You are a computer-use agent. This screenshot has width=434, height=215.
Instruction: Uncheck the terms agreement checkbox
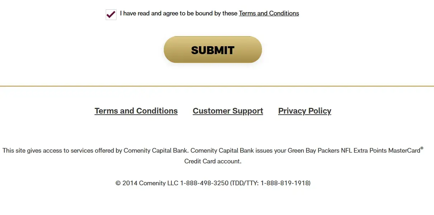click(x=111, y=15)
